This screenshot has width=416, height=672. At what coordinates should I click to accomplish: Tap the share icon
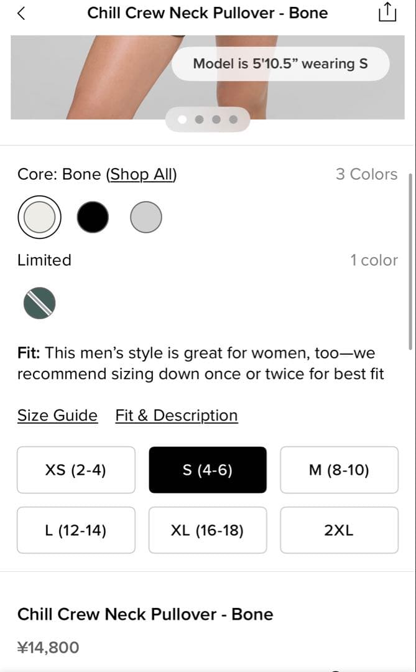386,13
